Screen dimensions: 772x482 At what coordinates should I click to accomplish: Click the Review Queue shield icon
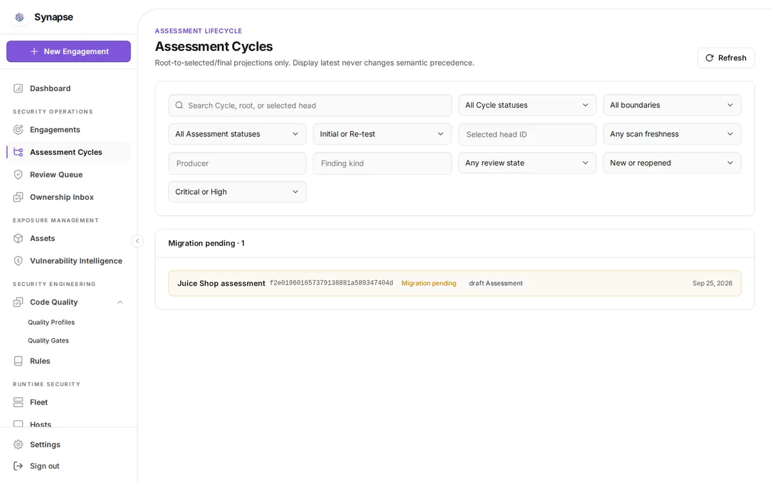[18, 175]
